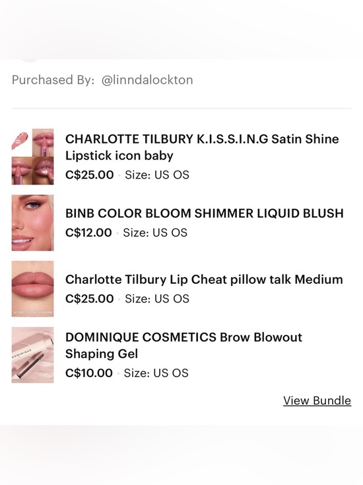Select BINB COLOR BLOOM SHIMMER LIQUID BLUSH title
Screen dimensions: 363x485
(x=204, y=214)
